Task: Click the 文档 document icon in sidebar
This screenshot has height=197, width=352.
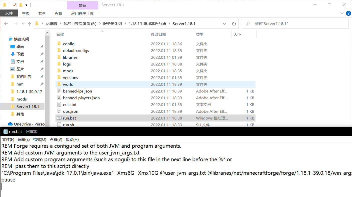Action: [13, 62]
